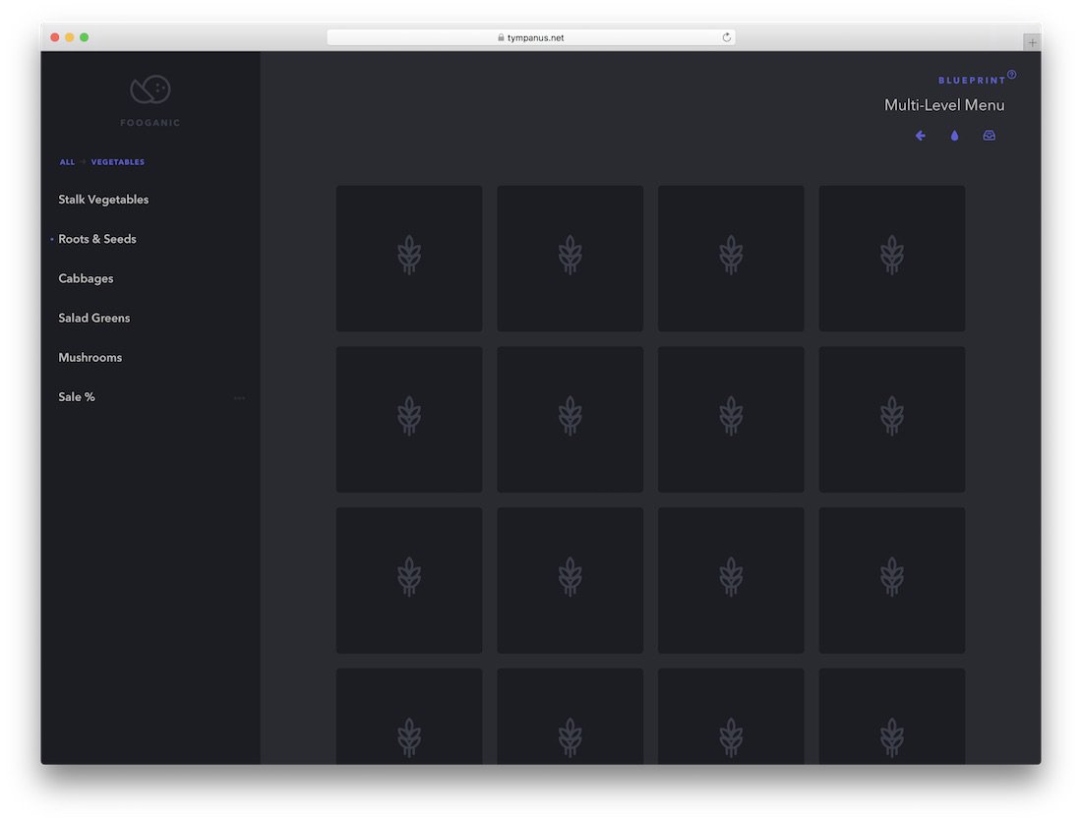1082x823 pixels.
Task: Click the water droplet icon
Action: point(954,136)
